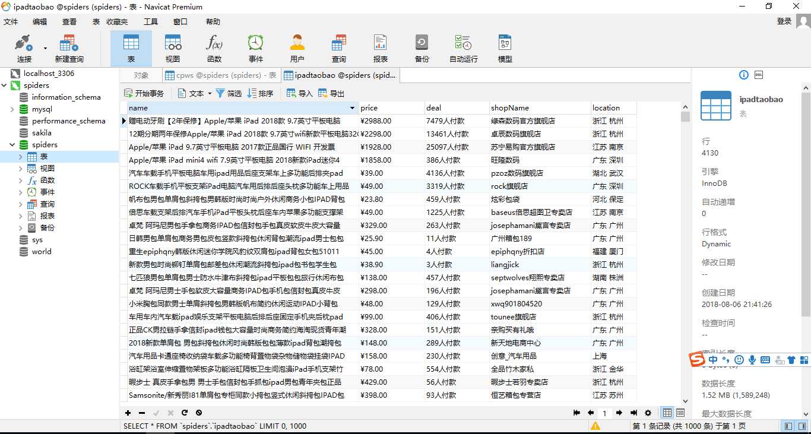Expand the 函数 node in tree
The image size is (811, 434).
(x=21, y=180)
